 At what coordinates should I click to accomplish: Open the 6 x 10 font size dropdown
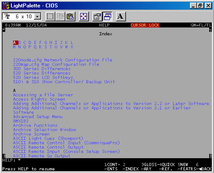point(37,17)
